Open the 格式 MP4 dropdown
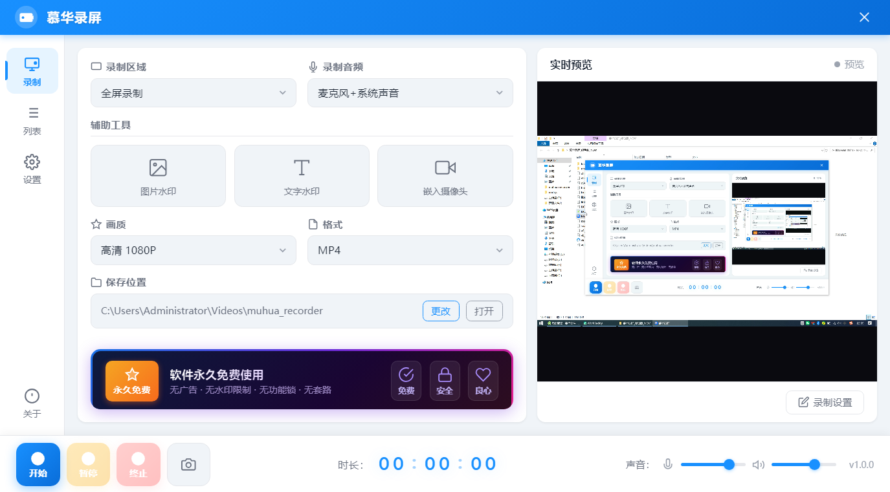This screenshot has width=890, height=492. click(x=410, y=250)
